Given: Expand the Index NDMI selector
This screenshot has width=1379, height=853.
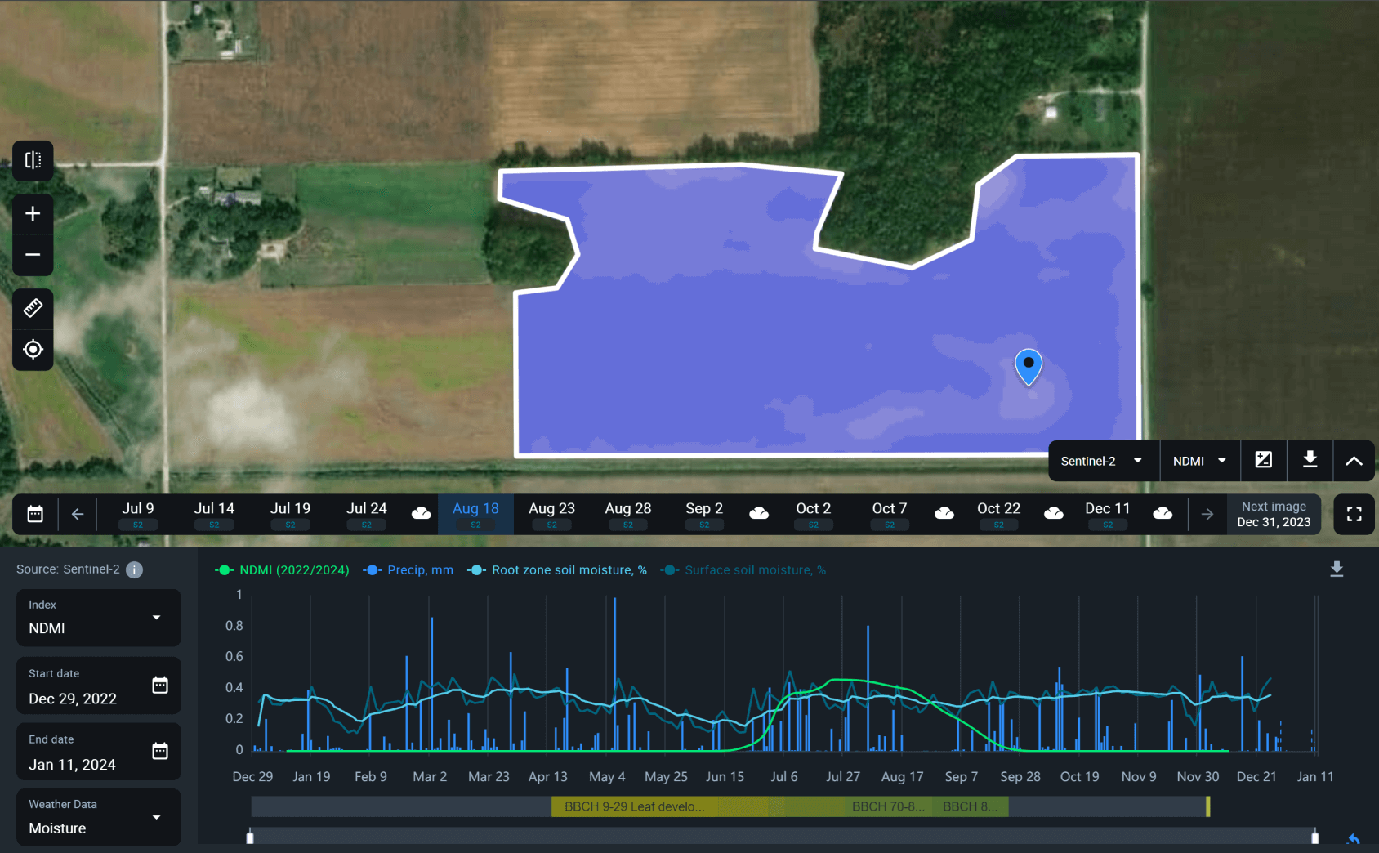Looking at the screenshot, I should [x=98, y=618].
